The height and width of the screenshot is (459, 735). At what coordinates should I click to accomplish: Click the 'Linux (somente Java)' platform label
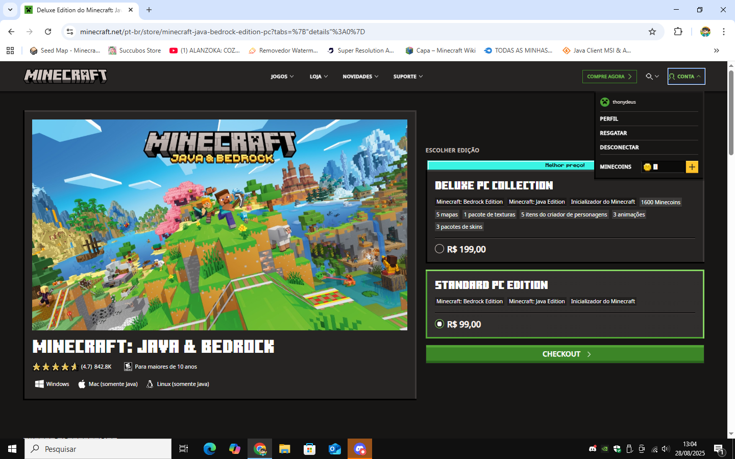point(183,384)
